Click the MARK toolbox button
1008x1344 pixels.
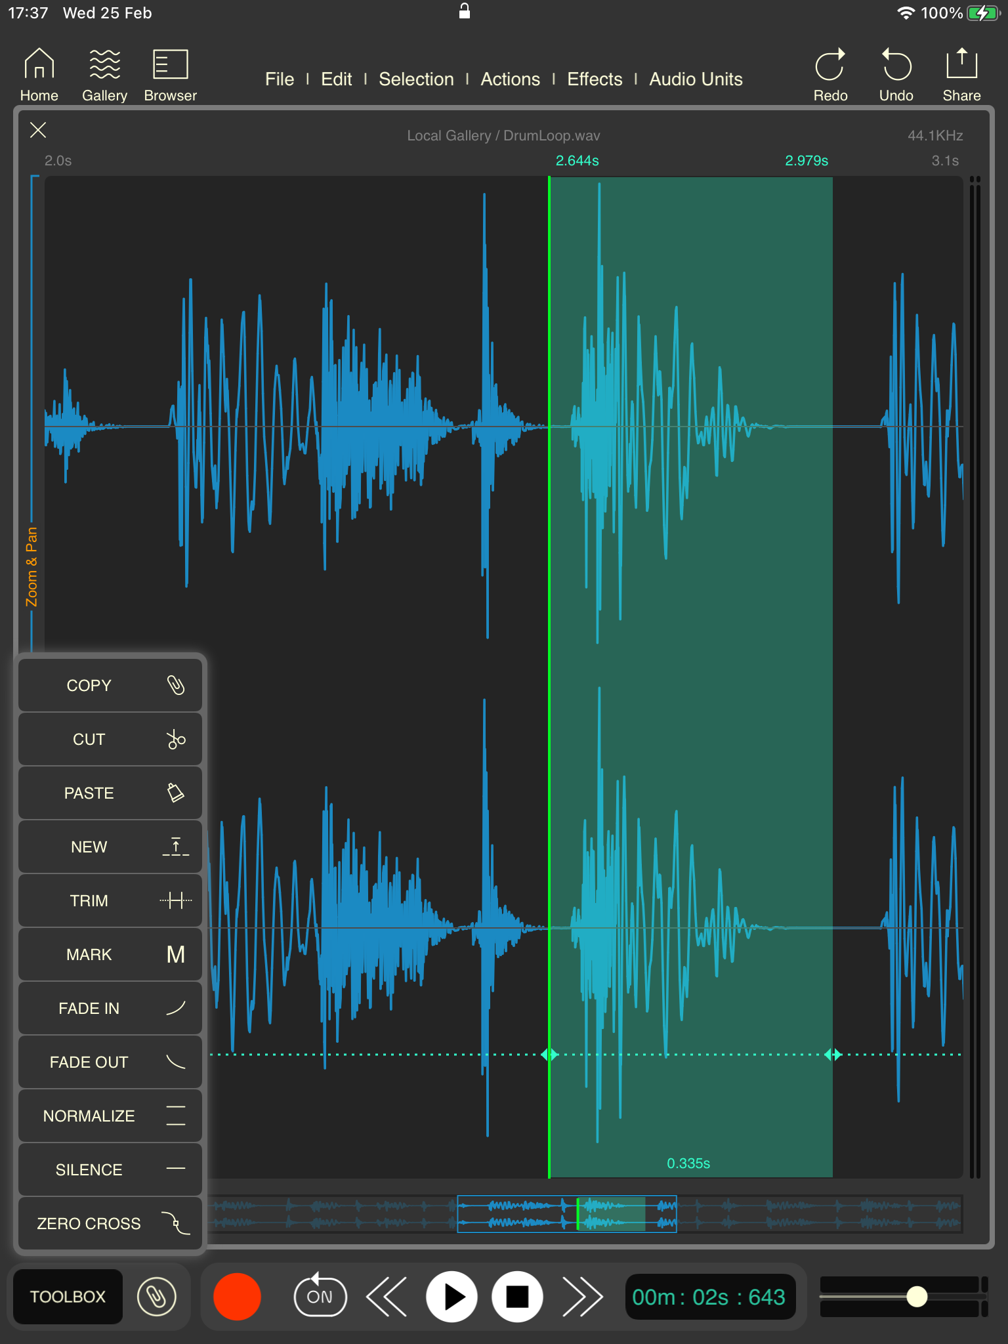pyautogui.click(x=110, y=954)
